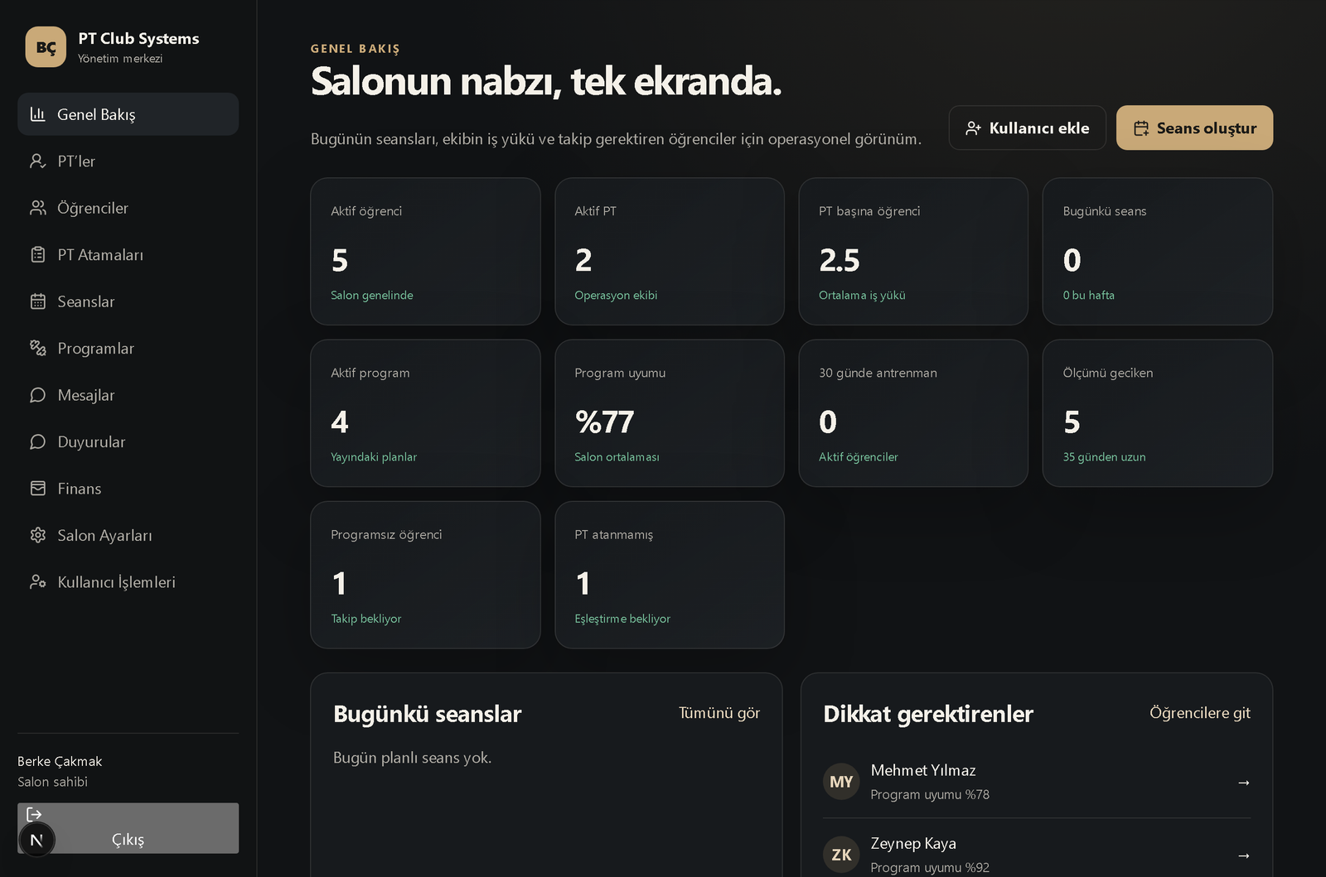1326x877 pixels.
Task: Open the Finans page
Action: pos(128,489)
